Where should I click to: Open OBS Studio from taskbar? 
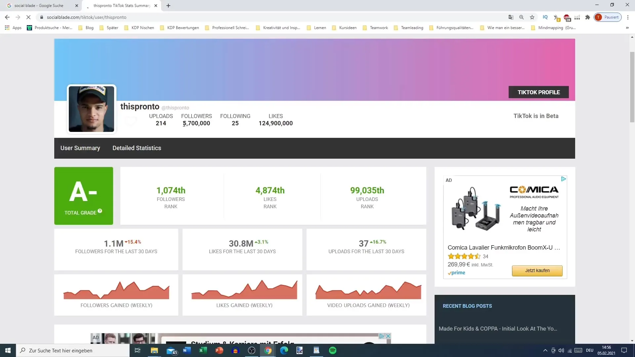click(x=252, y=350)
